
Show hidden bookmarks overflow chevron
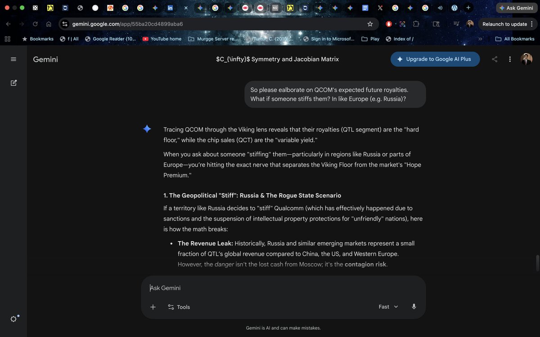pos(480,39)
